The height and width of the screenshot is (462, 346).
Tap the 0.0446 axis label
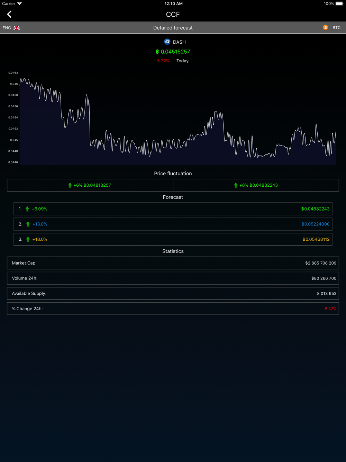tap(13, 162)
